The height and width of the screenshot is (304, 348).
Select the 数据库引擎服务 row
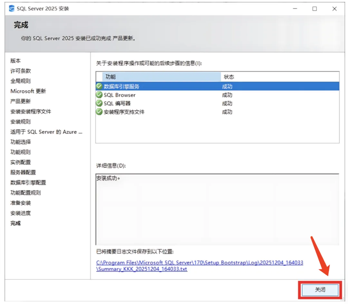pyautogui.click(x=217, y=86)
